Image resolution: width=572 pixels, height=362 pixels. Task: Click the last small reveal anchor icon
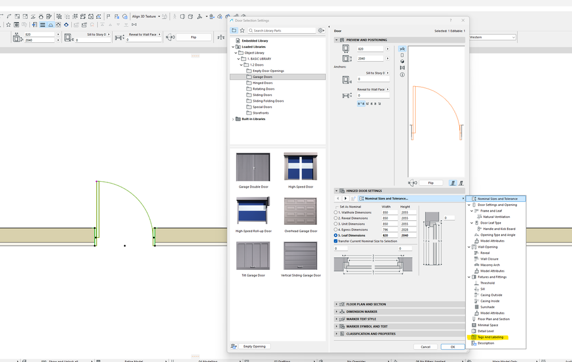pos(380,104)
